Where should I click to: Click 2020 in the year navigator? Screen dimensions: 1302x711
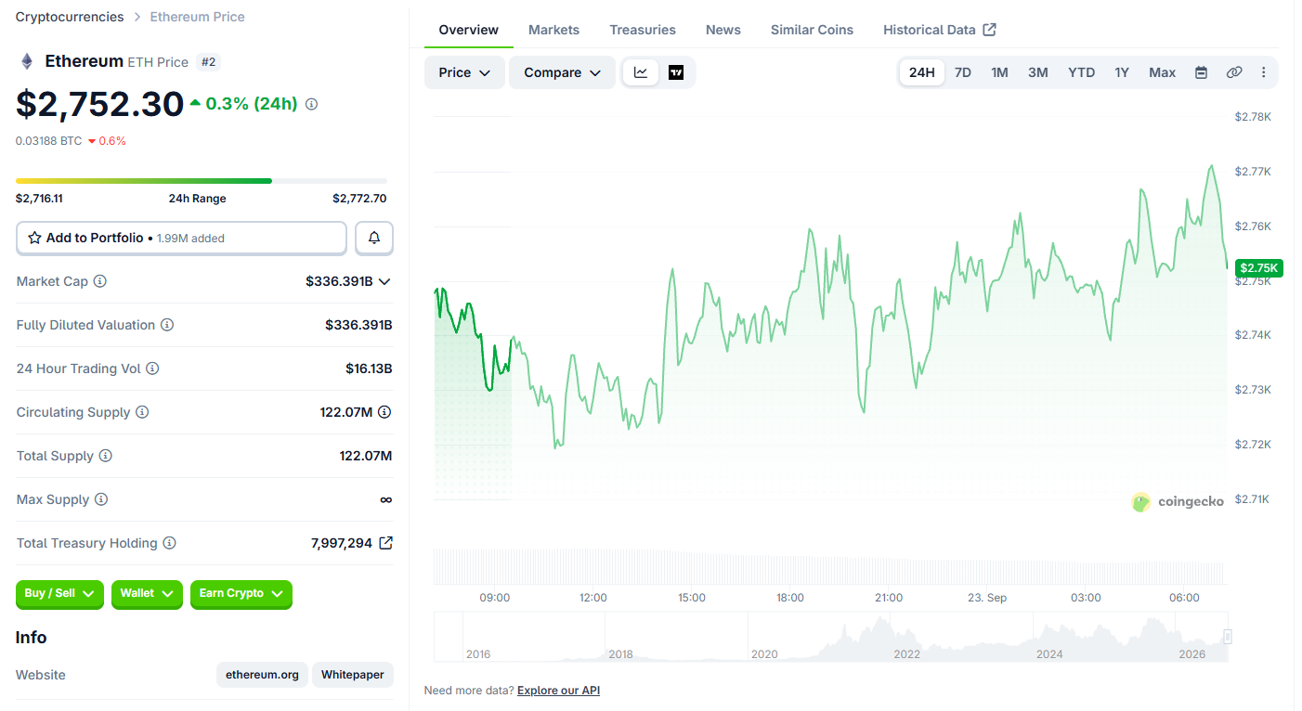coord(764,654)
